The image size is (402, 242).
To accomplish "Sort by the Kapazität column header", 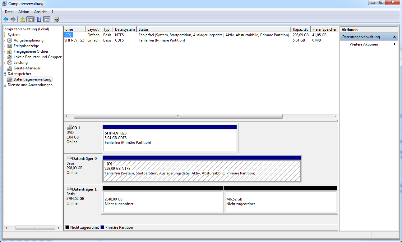I will [301, 29].
